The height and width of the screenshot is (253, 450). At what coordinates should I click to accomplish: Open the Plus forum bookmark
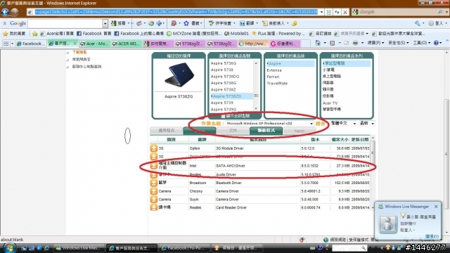coord(278,34)
